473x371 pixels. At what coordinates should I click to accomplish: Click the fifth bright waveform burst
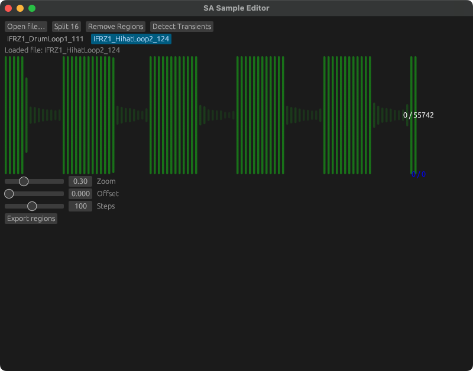pyautogui.click(x=347, y=115)
